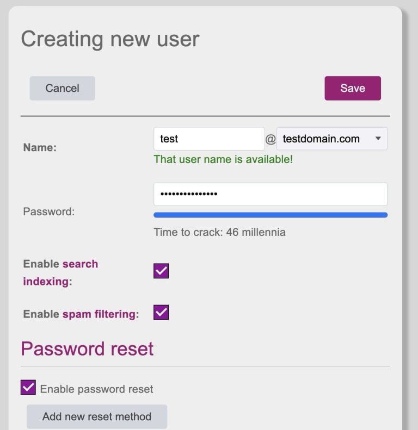Viewport: 418px width, 430px height.
Task: Click the blue password strength bar
Action: coord(271,215)
